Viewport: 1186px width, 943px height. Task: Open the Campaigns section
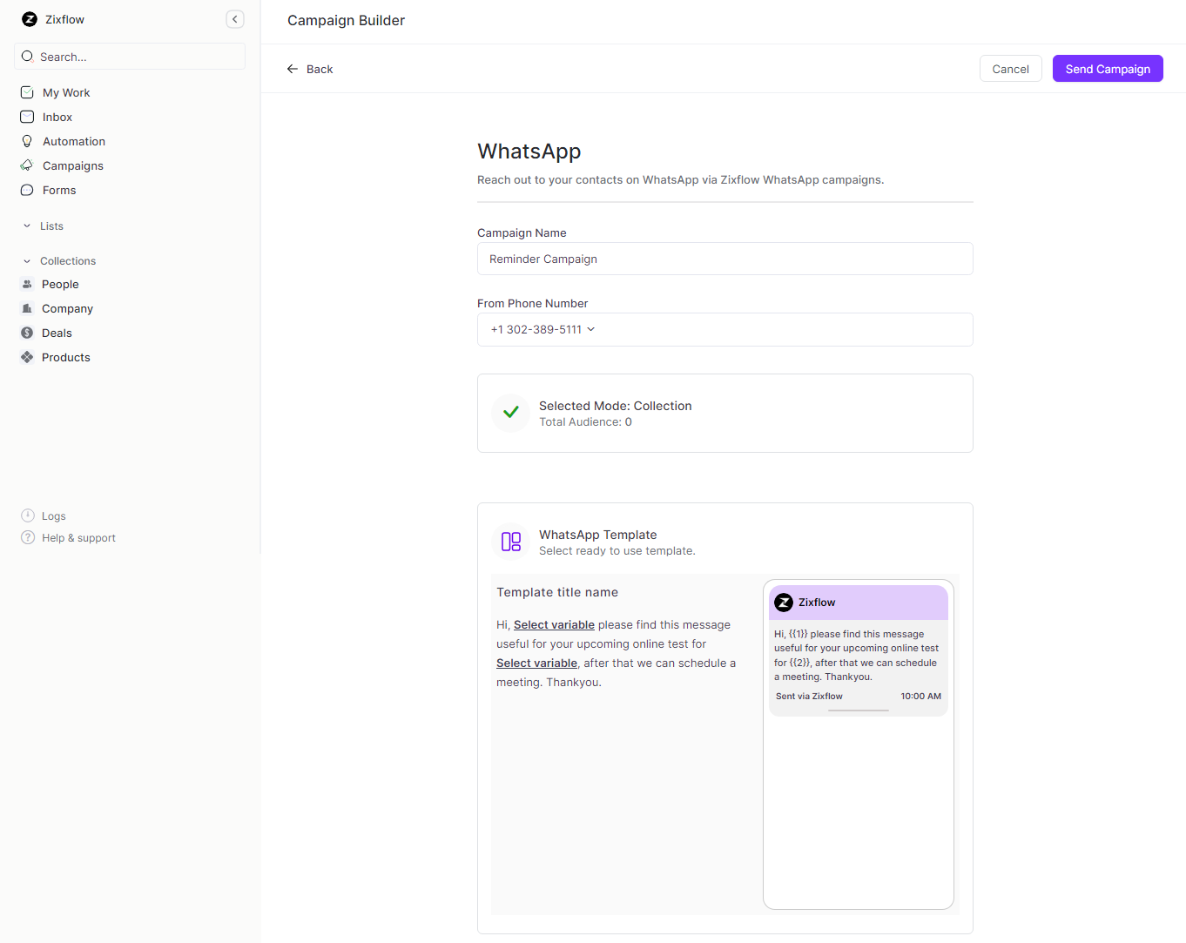(x=72, y=165)
